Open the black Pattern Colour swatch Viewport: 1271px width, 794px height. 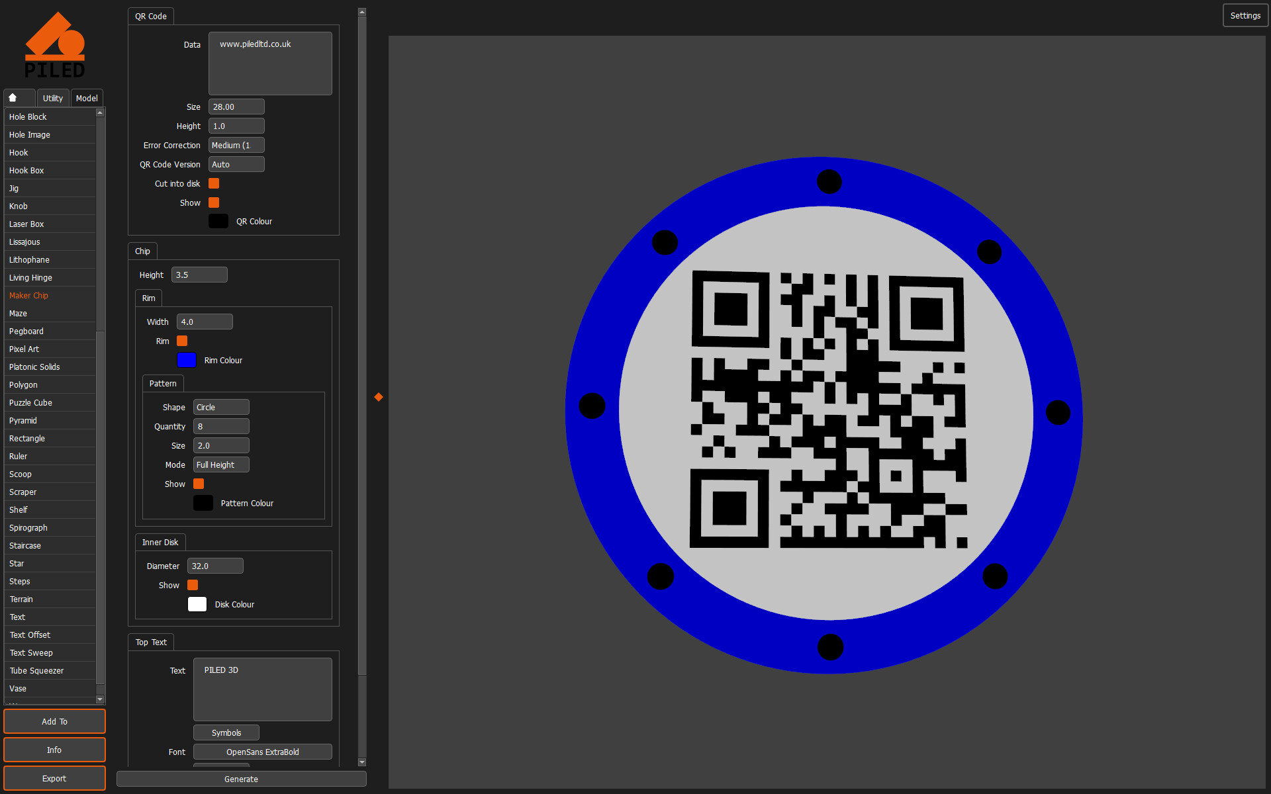click(x=203, y=503)
